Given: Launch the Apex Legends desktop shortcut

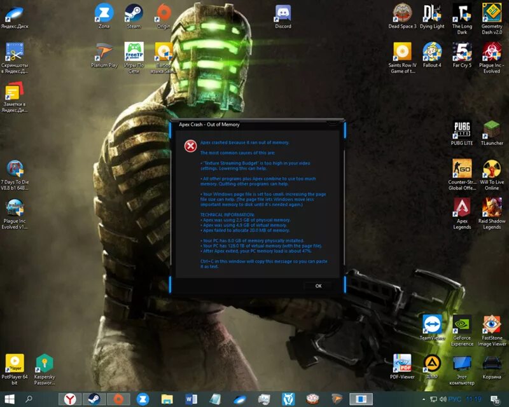Looking at the screenshot, I should (x=462, y=214).
